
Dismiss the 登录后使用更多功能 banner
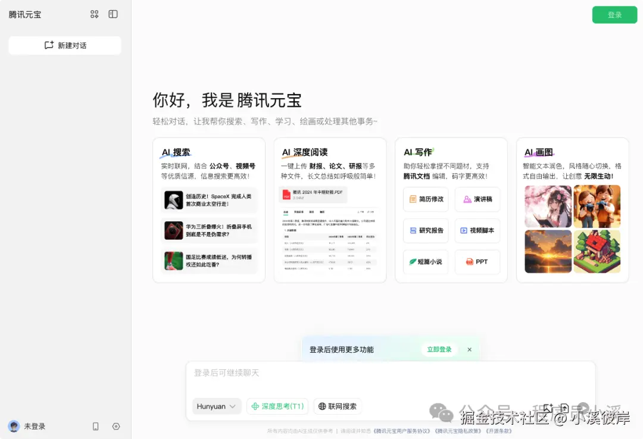(x=470, y=350)
